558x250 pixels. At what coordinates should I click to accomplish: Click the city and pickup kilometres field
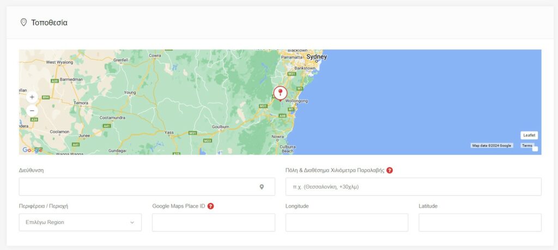tap(413, 187)
